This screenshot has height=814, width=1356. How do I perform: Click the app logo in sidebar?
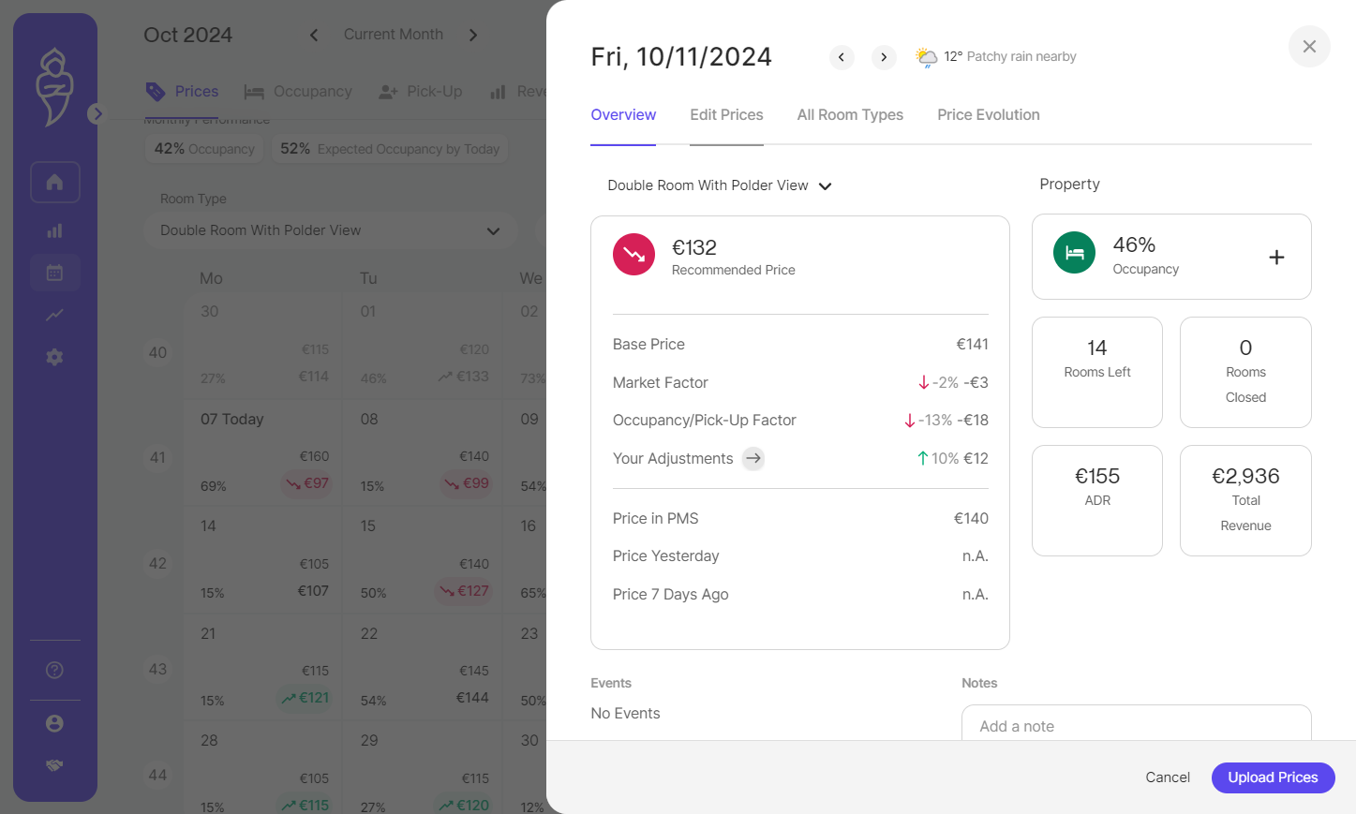coord(54,87)
